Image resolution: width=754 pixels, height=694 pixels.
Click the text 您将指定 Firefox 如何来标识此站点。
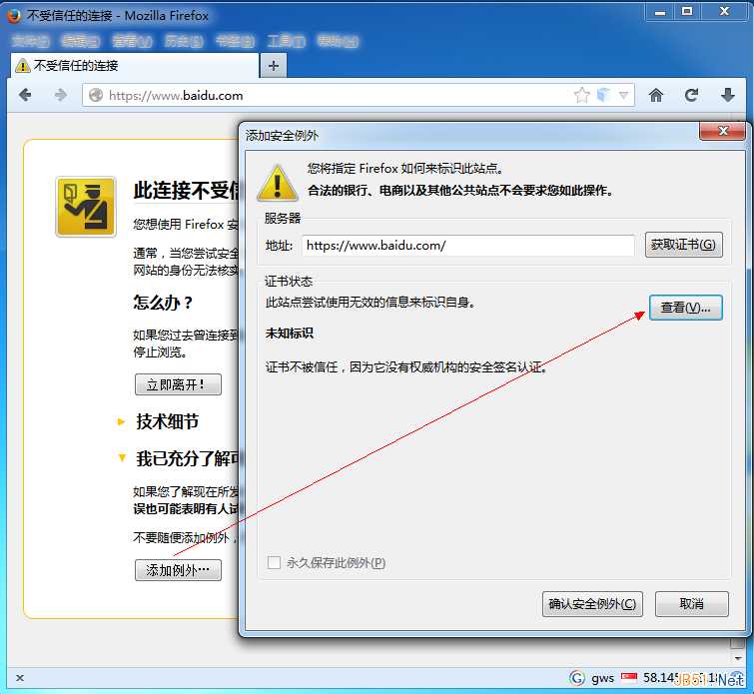point(405,169)
